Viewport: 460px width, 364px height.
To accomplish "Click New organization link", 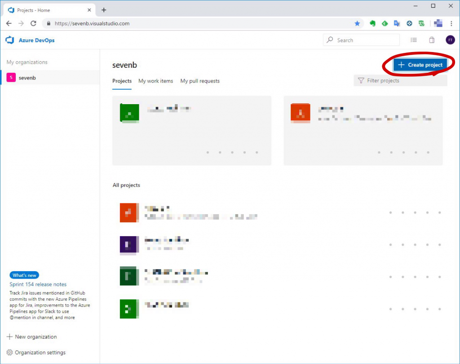I will tap(32, 337).
